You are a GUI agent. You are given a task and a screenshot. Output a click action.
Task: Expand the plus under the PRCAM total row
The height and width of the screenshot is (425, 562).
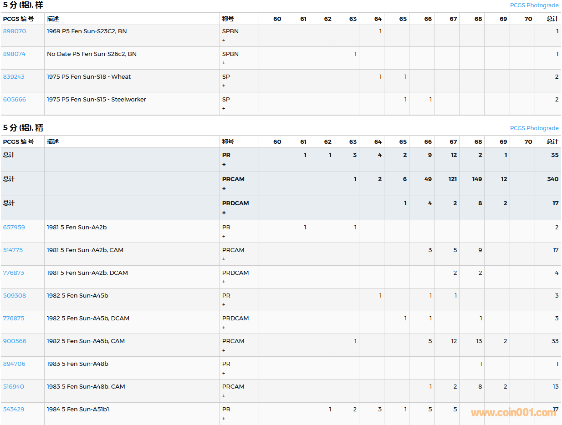(224, 189)
